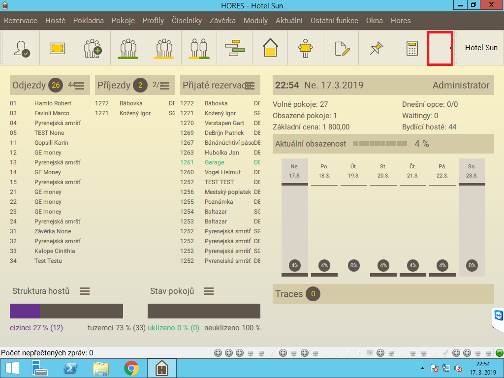504x378 pixels.
Task: Expand the toolbar overflow chevron
Action: (451, 48)
